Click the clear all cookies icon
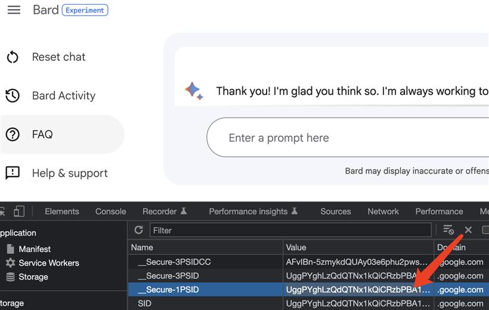The image size is (489, 310). coord(448,230)
